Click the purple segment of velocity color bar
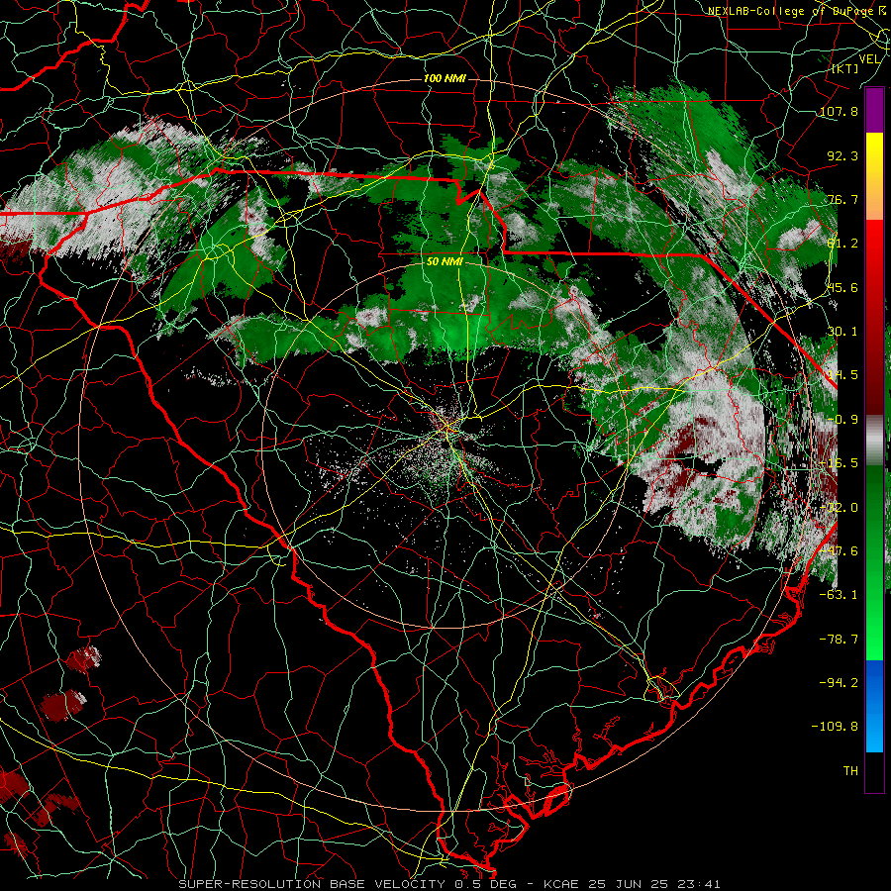 [874, 110]
